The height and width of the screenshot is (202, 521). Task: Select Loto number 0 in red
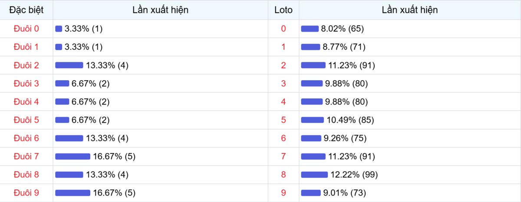tap(284, 29)
